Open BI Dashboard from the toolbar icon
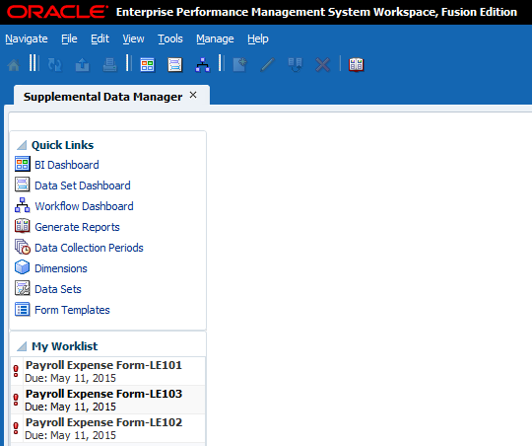 [147, 64]
